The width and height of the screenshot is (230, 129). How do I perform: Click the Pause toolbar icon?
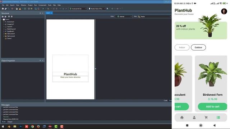click(x=54, y=9)
